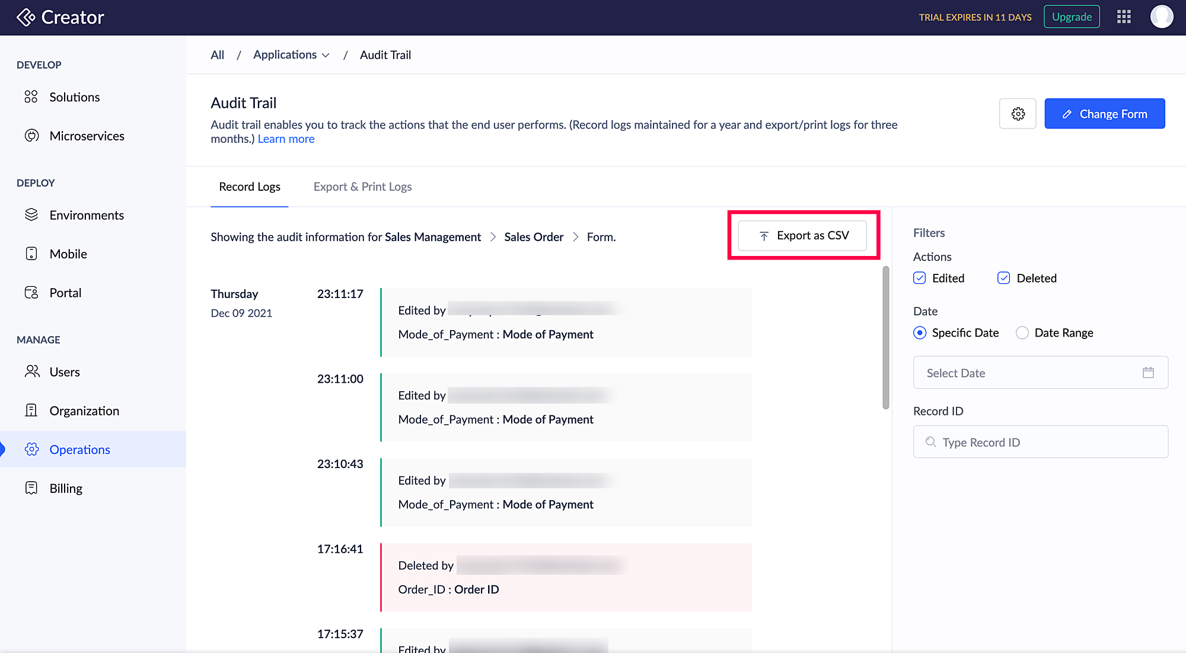The width and height of the screenshot is (1186, 653).
Task: Select the Mobile device icon
Action: coord(31,254)
